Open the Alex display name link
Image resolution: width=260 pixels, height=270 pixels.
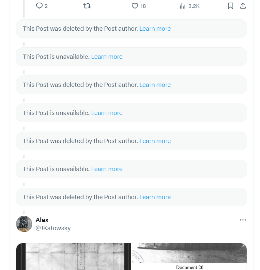[x=42, y=220]
